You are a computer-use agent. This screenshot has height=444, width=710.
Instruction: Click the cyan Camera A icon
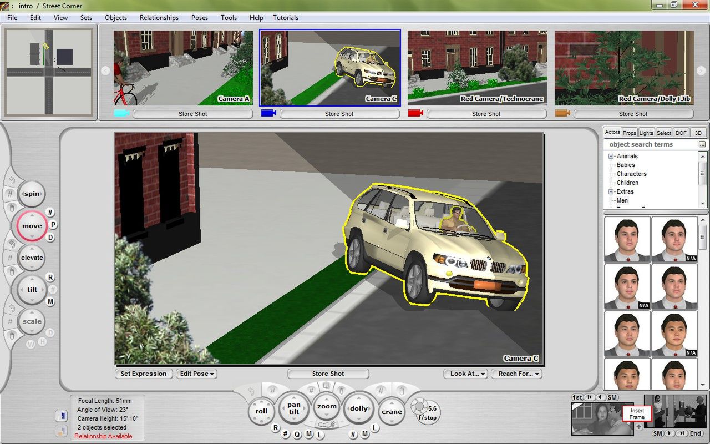(121, 114)
